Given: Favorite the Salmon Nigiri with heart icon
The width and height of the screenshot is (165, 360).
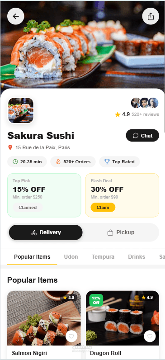Looking at the screenshot, I should pyautogui.click(x=71, y=336).
